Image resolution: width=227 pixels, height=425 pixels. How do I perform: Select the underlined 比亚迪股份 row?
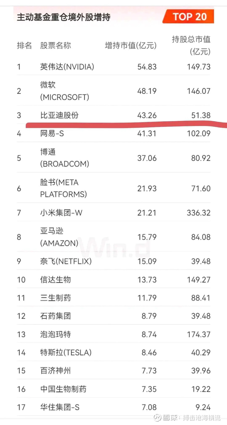coord(114,115)
